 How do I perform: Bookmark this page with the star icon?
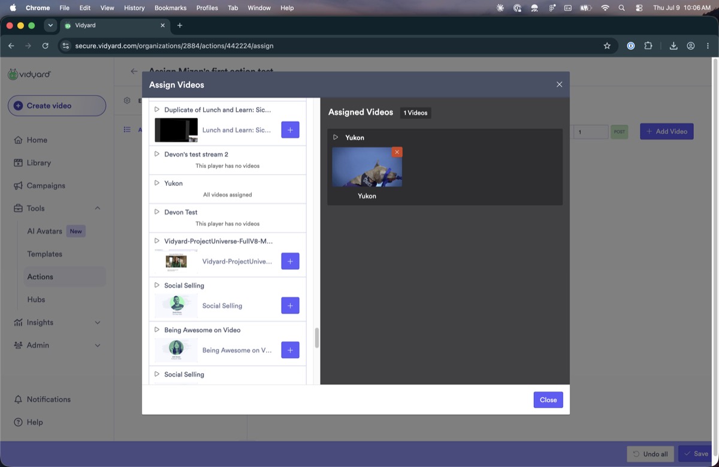[x=607, y=46]
